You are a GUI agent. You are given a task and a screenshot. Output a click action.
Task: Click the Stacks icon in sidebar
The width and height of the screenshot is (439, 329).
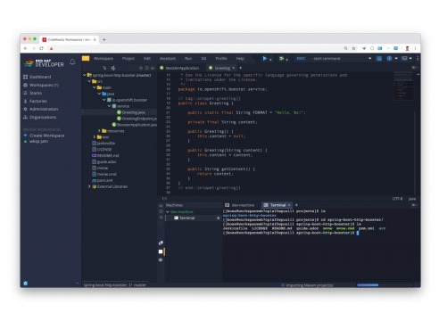(x=25, y=93)
